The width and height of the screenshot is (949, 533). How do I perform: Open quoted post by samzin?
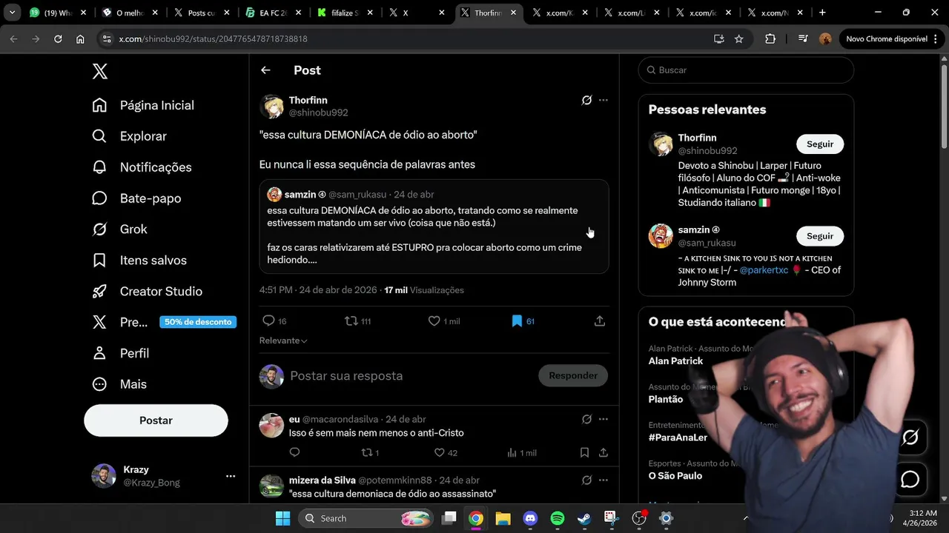[x=434, y=227]
